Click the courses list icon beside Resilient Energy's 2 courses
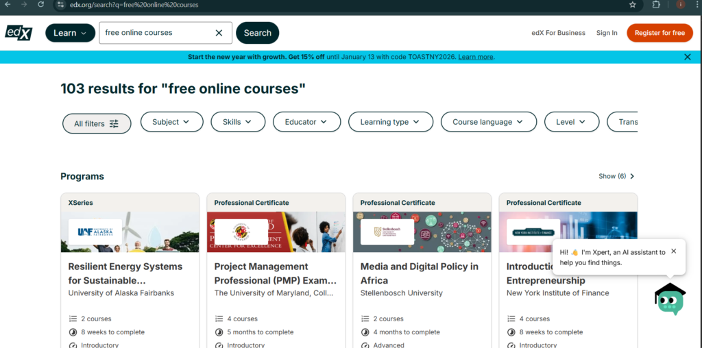This screenshot has height=348, width=702. click(73, 319)
